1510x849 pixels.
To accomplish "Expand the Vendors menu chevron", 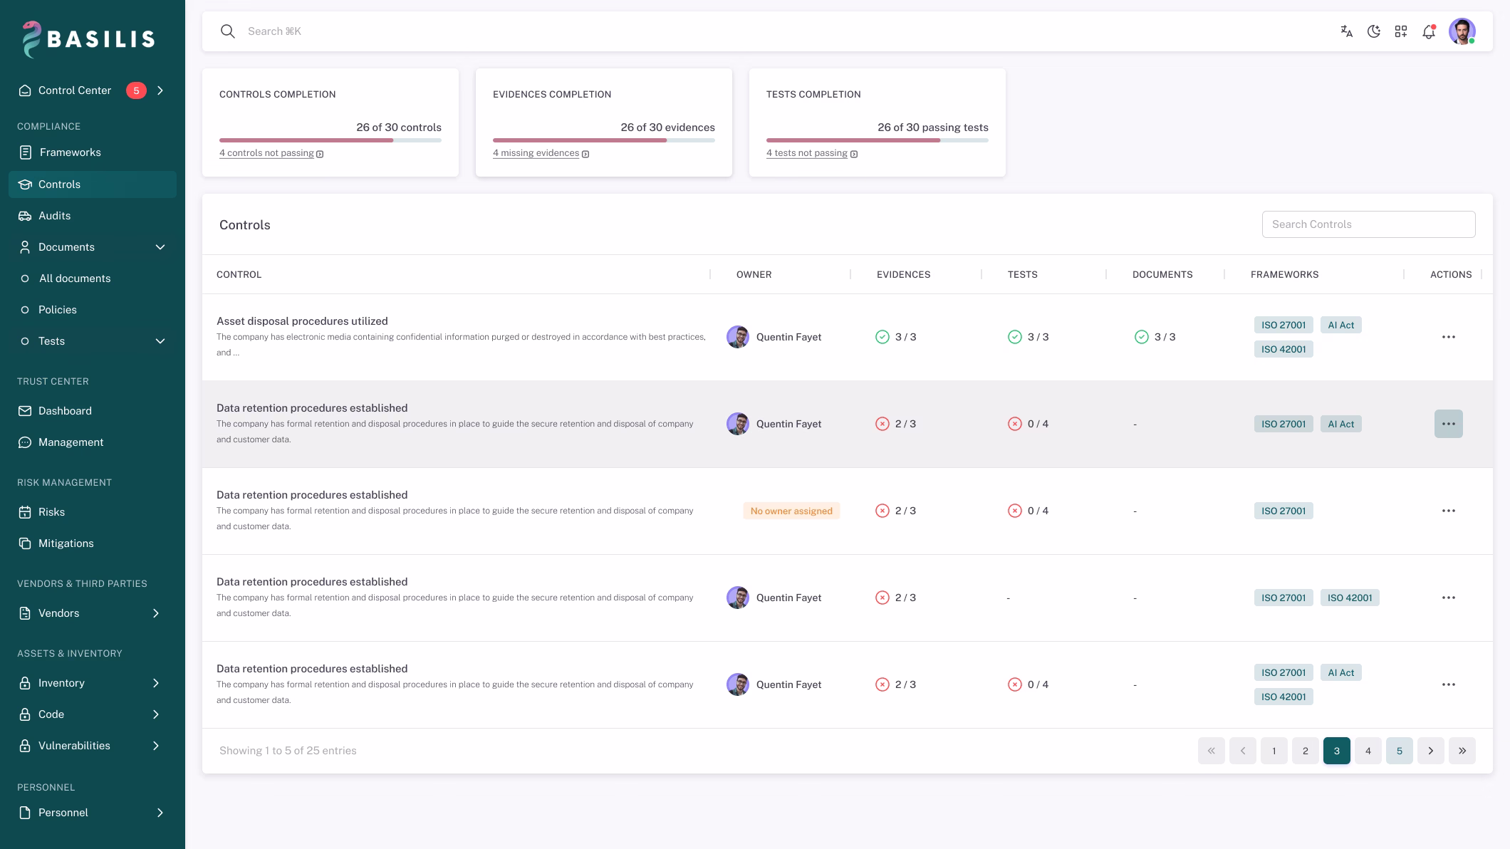I will 156,613.
